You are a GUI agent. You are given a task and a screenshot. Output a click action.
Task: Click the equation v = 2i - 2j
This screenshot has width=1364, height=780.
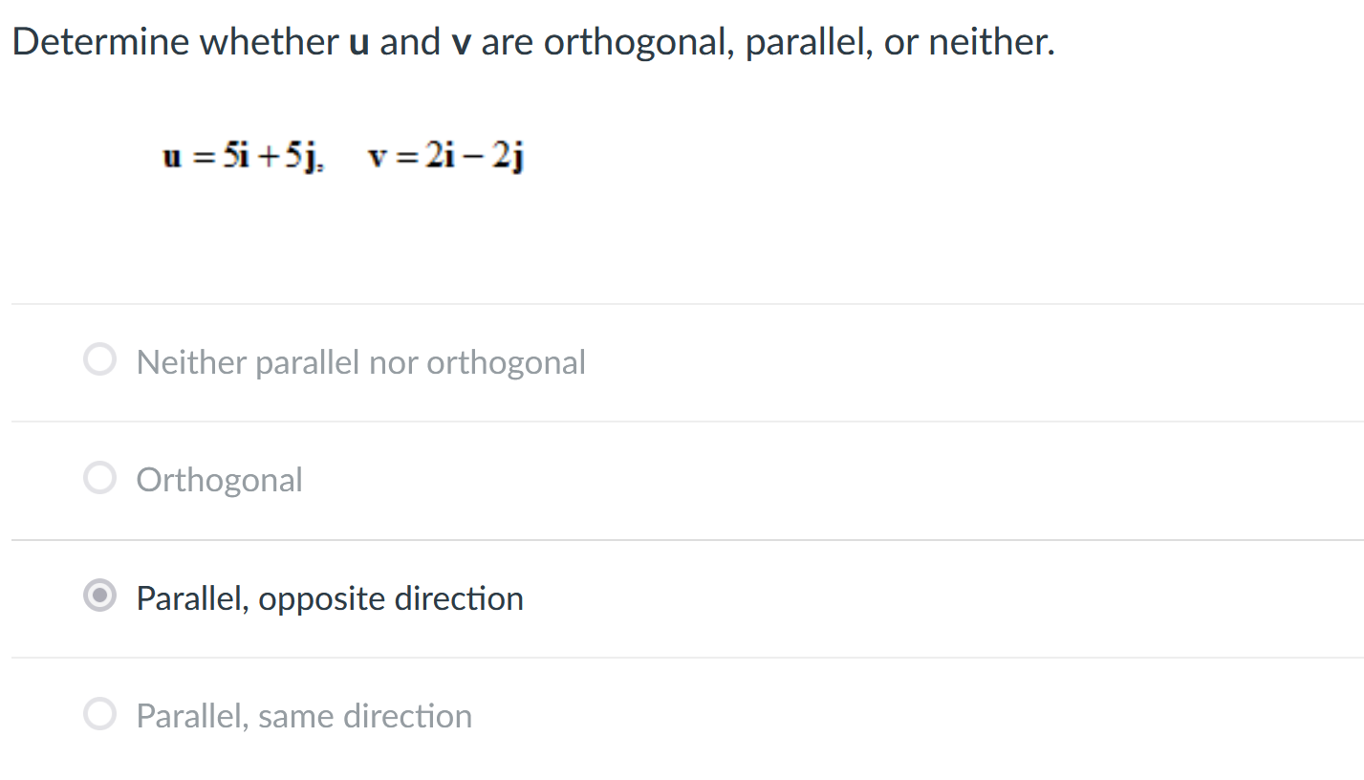pos(445,156)
